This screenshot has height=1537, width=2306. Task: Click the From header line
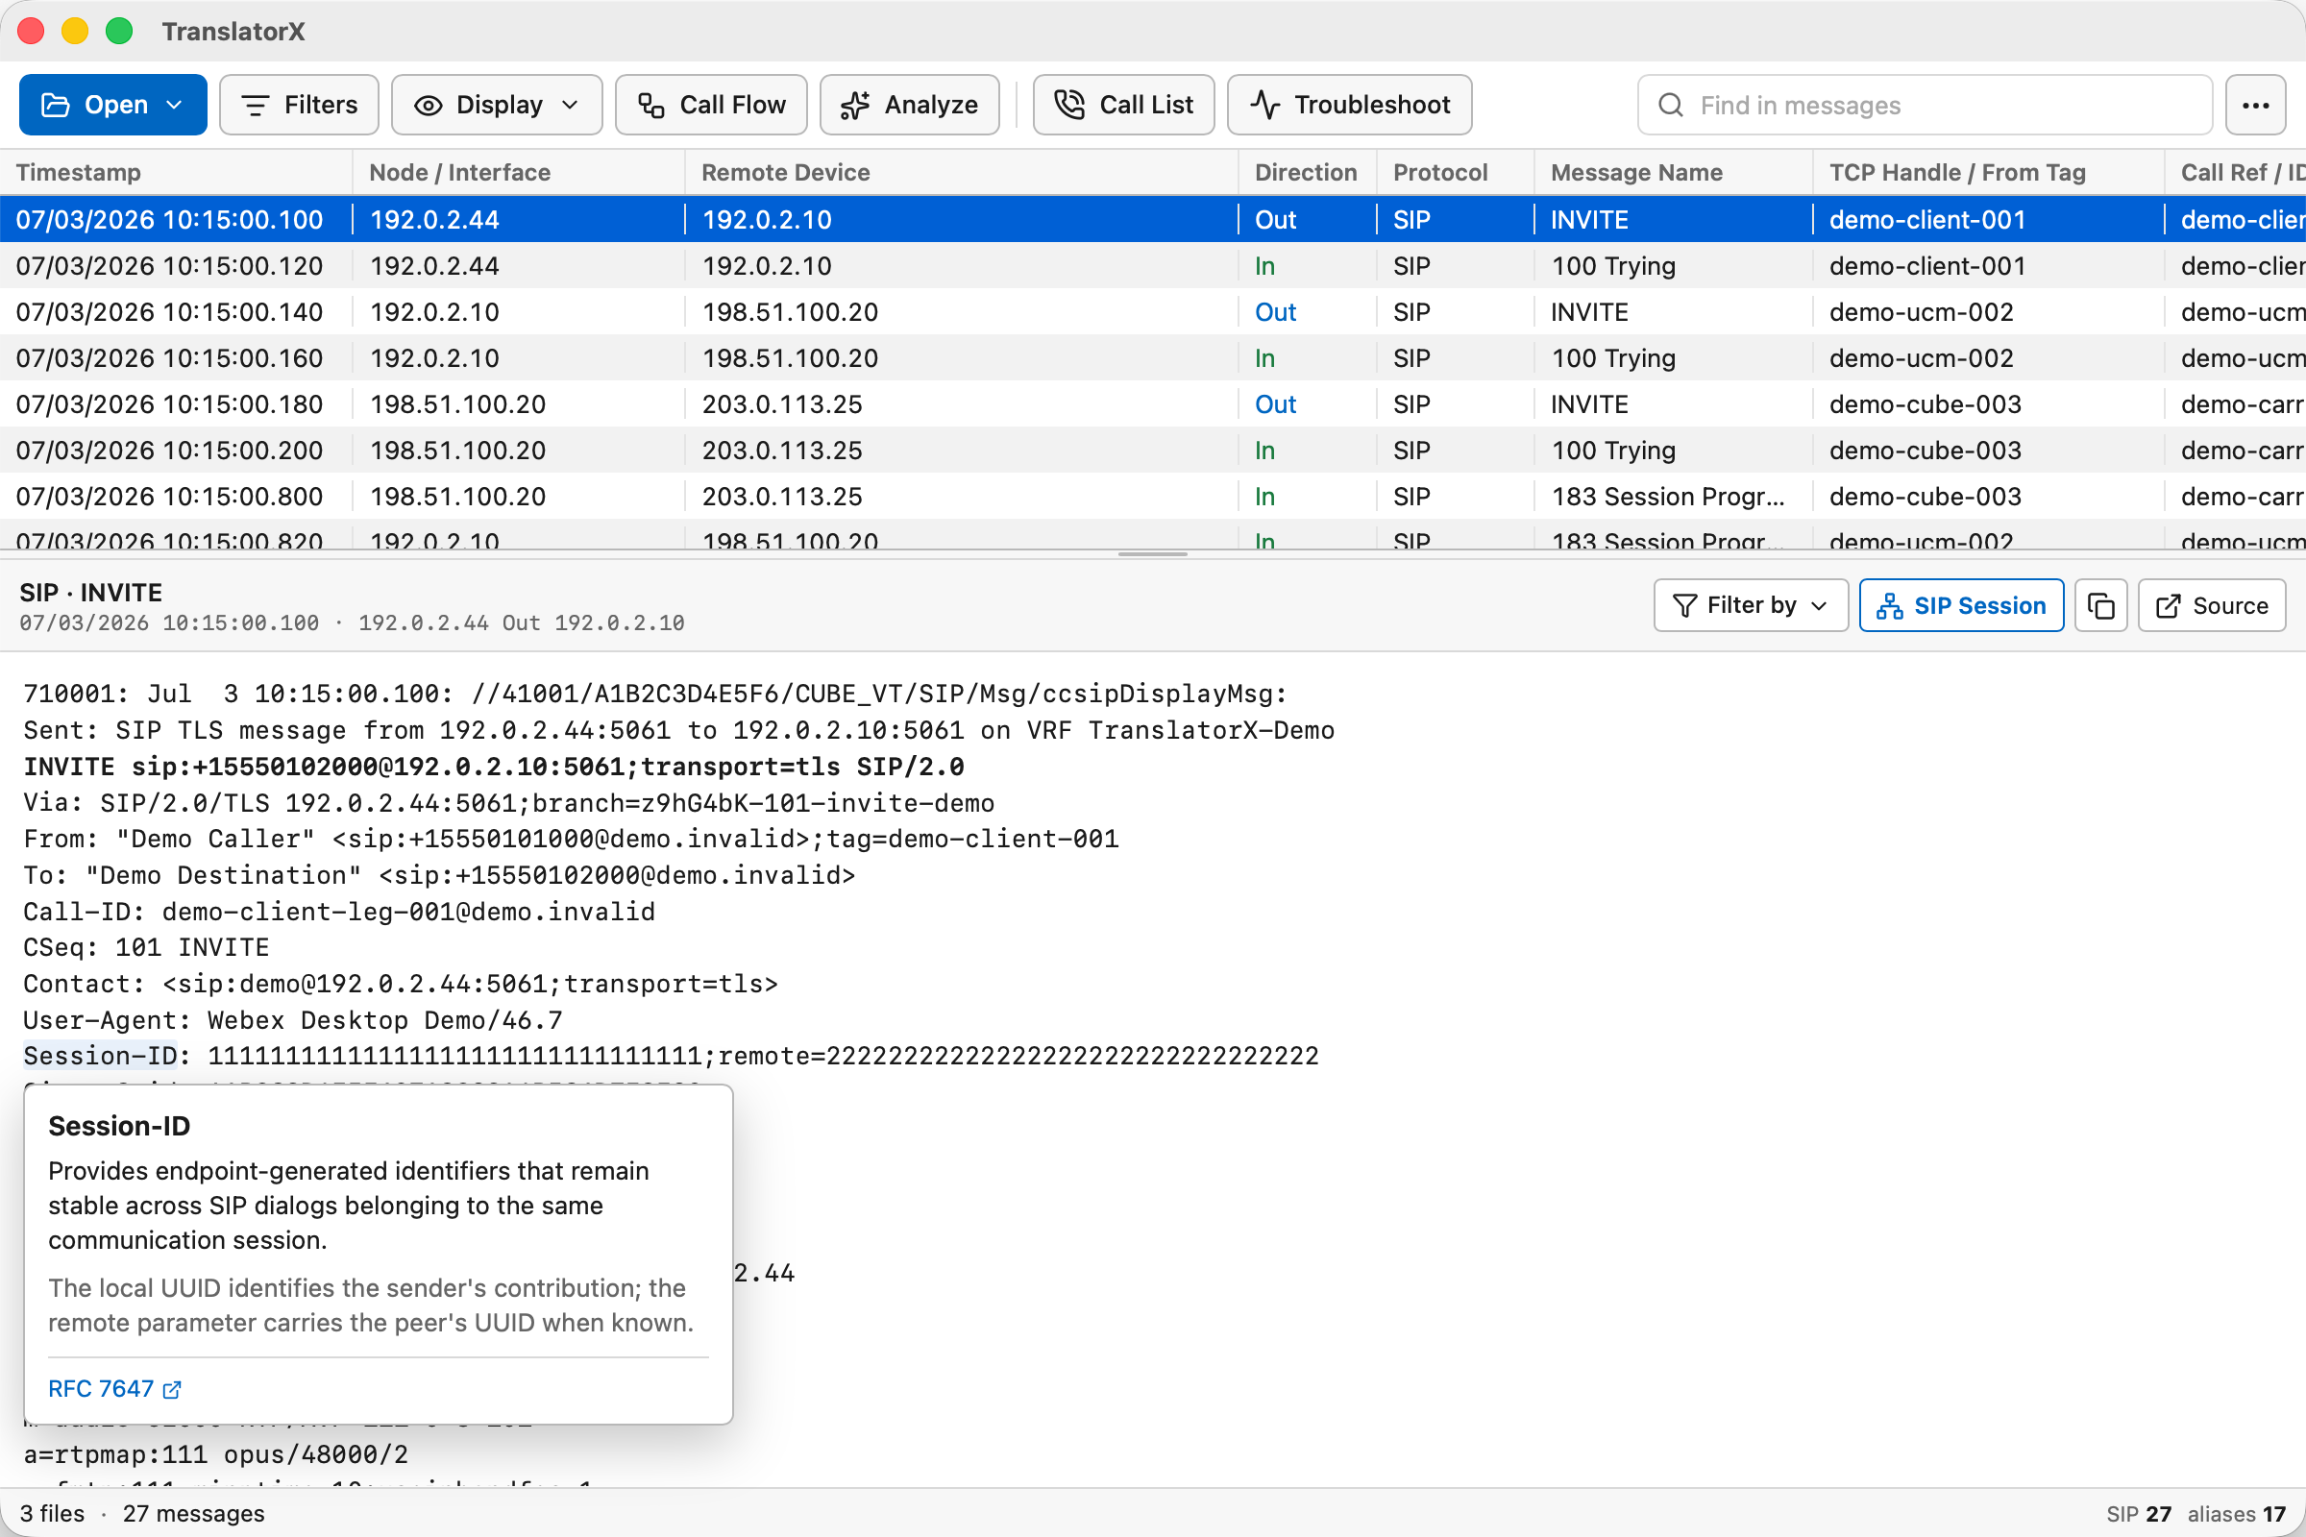pos(571,839)
